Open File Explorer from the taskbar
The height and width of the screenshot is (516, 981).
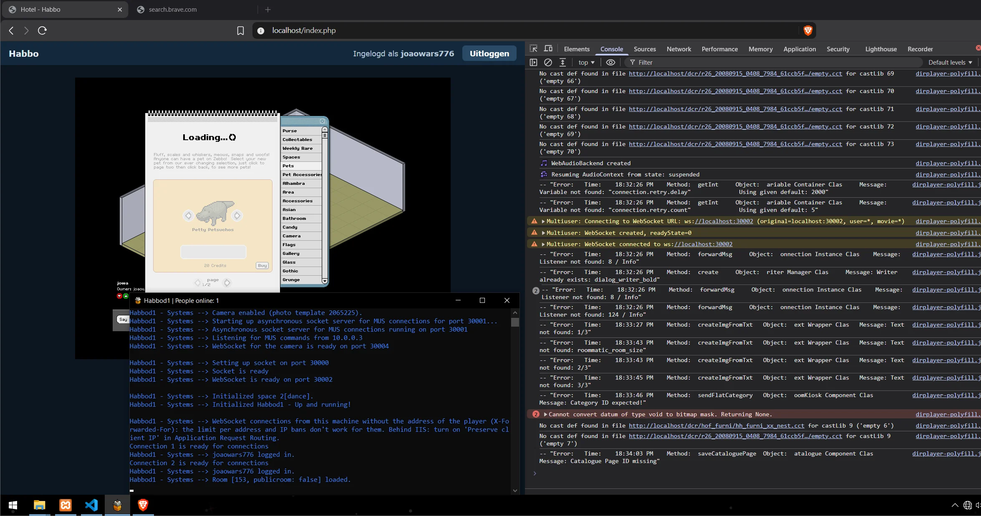point(39,505)
